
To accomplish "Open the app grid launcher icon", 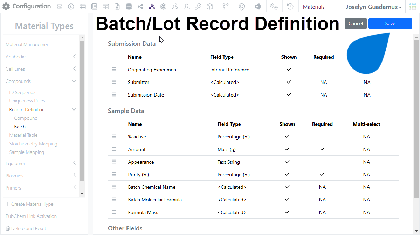I will (413, 7).
